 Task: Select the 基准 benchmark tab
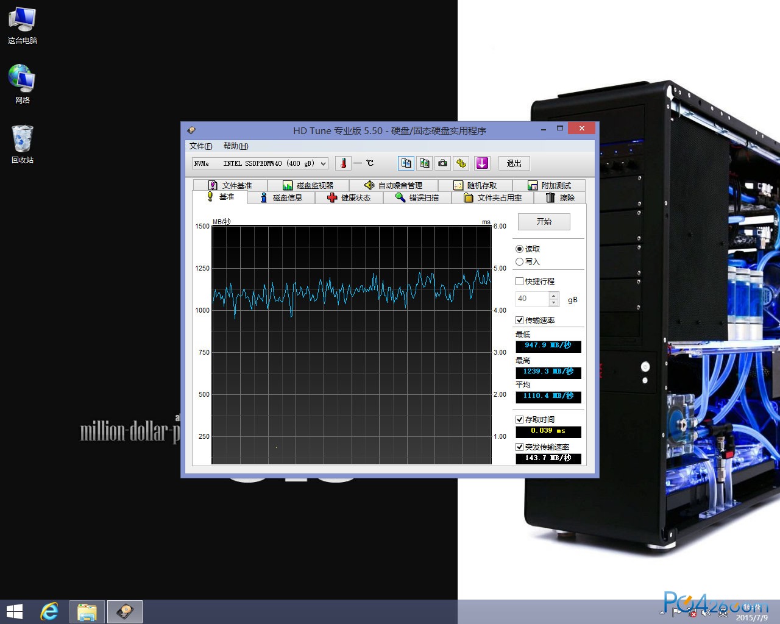point(220,197)
